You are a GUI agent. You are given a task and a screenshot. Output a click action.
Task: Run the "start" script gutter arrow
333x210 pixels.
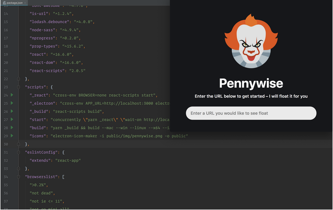tap(12, 119)
